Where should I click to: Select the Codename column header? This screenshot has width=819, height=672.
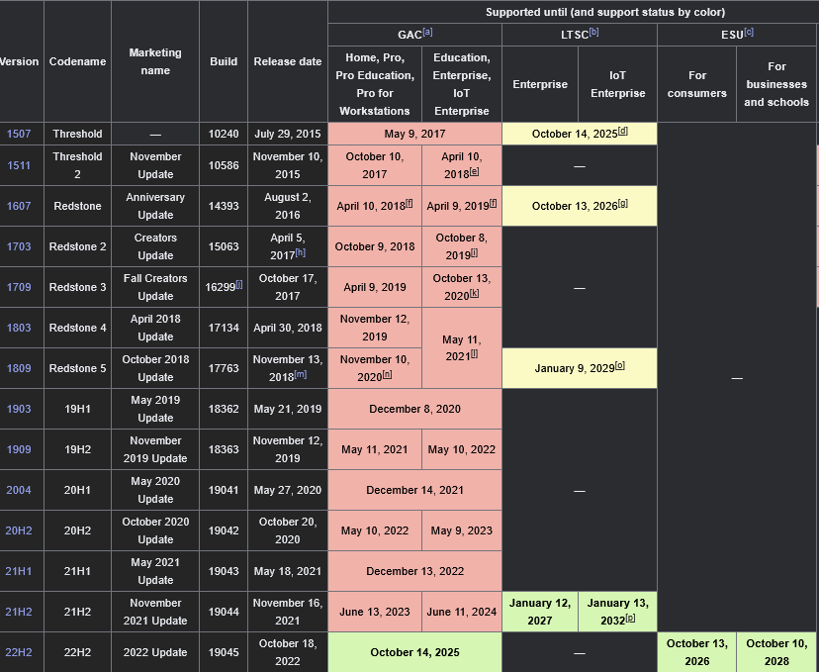(x=77, y=61)
